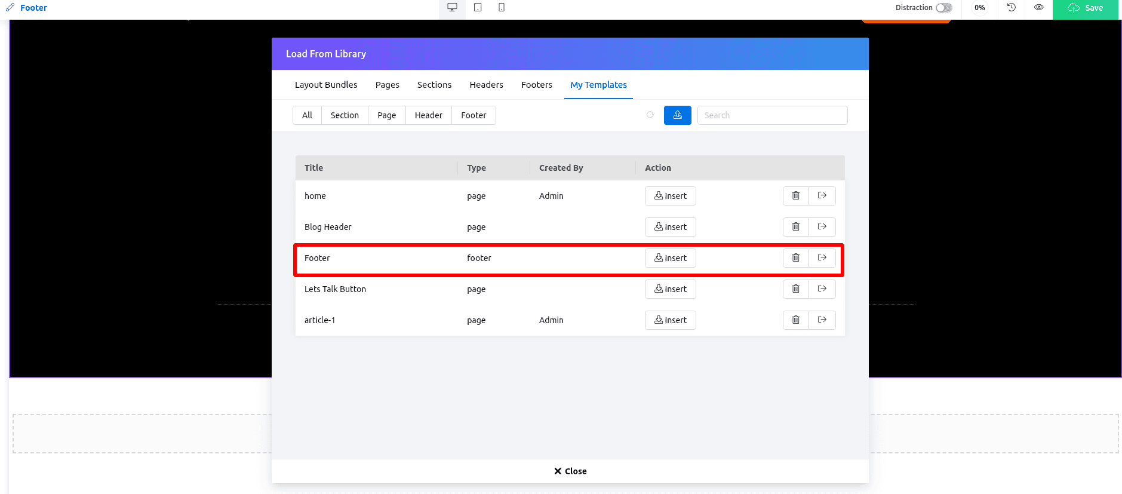Open the revision history icon

pos(1011,8)
